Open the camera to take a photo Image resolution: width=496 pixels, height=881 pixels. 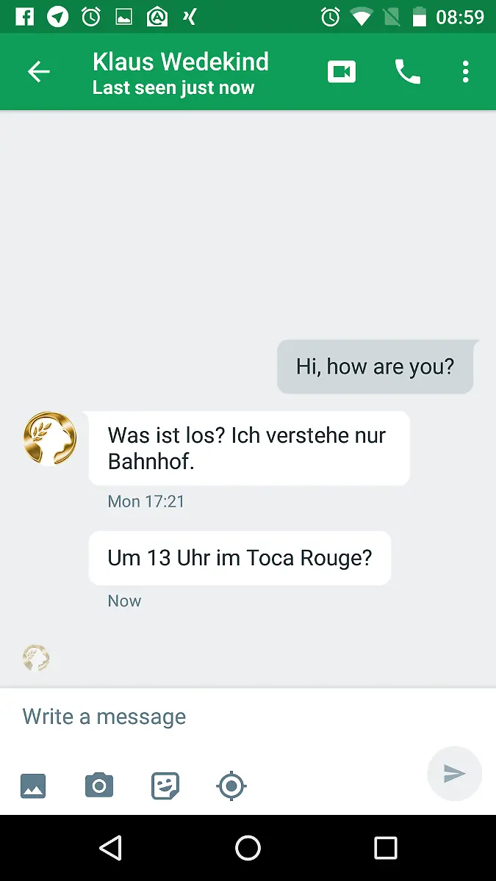pos(99,786)
